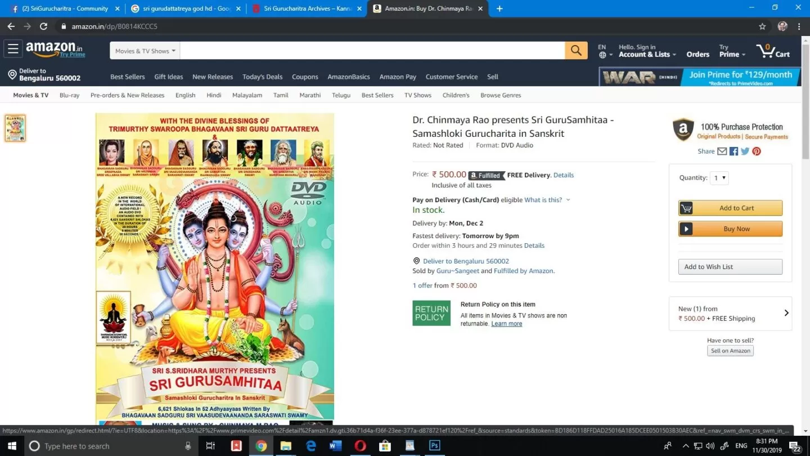Open the Deliver to Bengaluru 560002 link
Image resolution: width=810 pixels, height=456 pixels.
[x=466, y=261]
